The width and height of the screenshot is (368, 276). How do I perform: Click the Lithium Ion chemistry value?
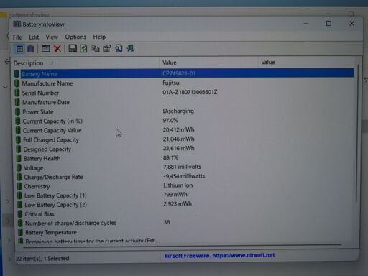click(x=178, y=185)
